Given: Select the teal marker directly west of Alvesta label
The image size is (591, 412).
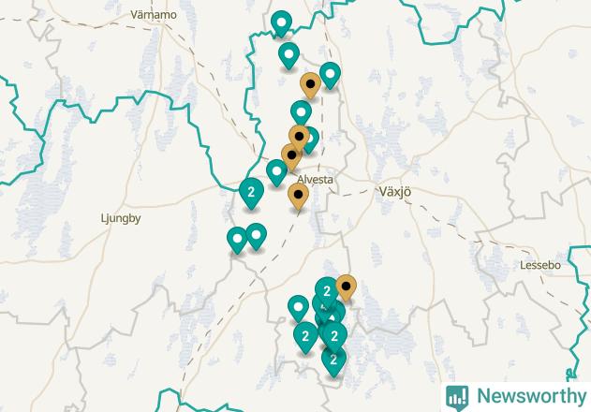Looking at the screenshot, I should 276,172.
